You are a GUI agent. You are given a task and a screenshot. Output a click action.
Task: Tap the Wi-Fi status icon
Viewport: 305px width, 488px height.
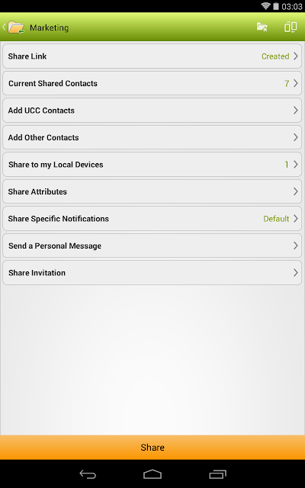click(265, 6)
